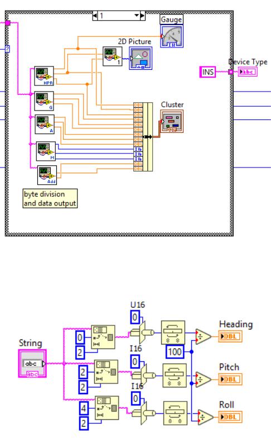Viewport: 271px width, 445px height.
Task: Click the String control terminal
Action: [x=32, y=363]
